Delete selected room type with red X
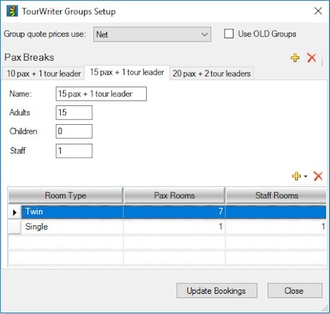 click(318, 176)
